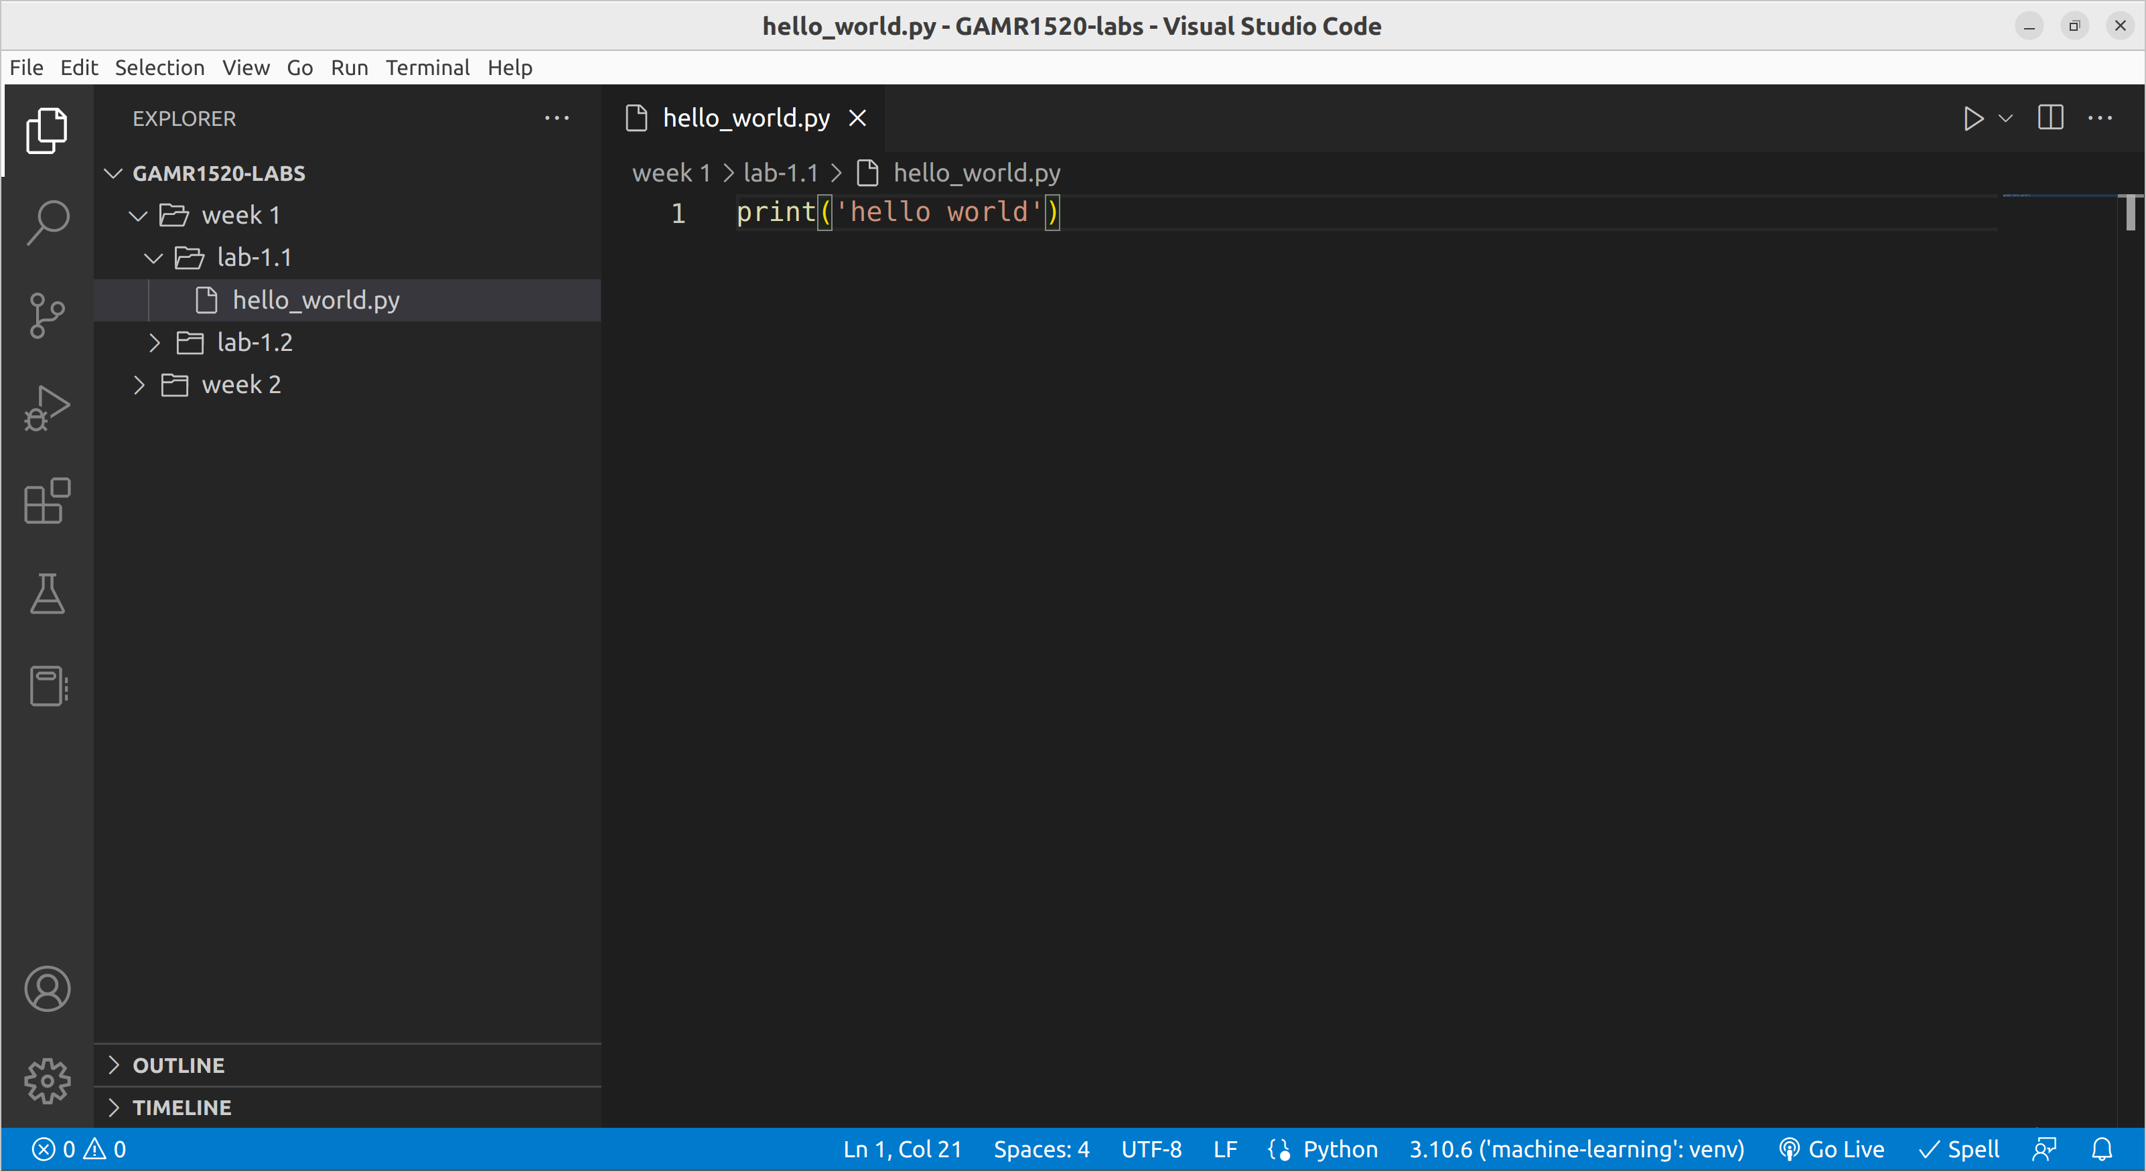Open the Testing flask view
The image size is (2146, 1172).
click(48, 593)
